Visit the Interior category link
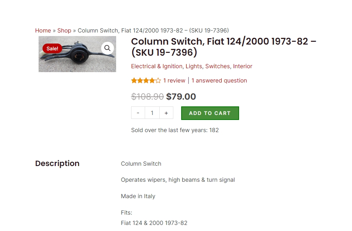Screen dimensions: 352x231 243,66
